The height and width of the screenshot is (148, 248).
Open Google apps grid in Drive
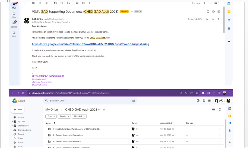pyautogui.click(x=209, y=101)
